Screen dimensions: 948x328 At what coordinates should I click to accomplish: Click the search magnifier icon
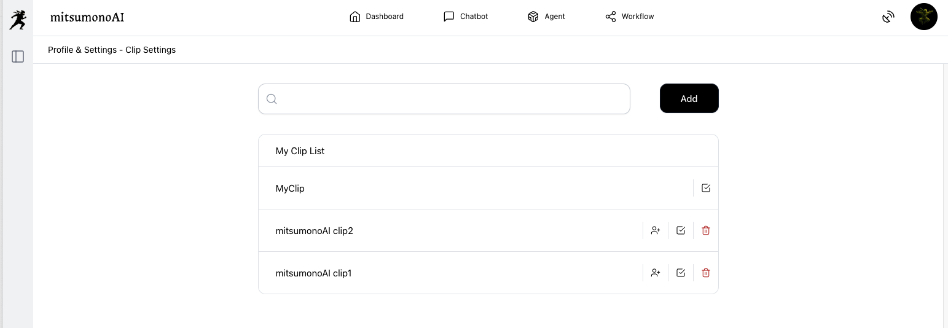tap(272, 99)
